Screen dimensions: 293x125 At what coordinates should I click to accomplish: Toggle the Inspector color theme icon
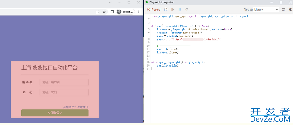coord(291,10)
